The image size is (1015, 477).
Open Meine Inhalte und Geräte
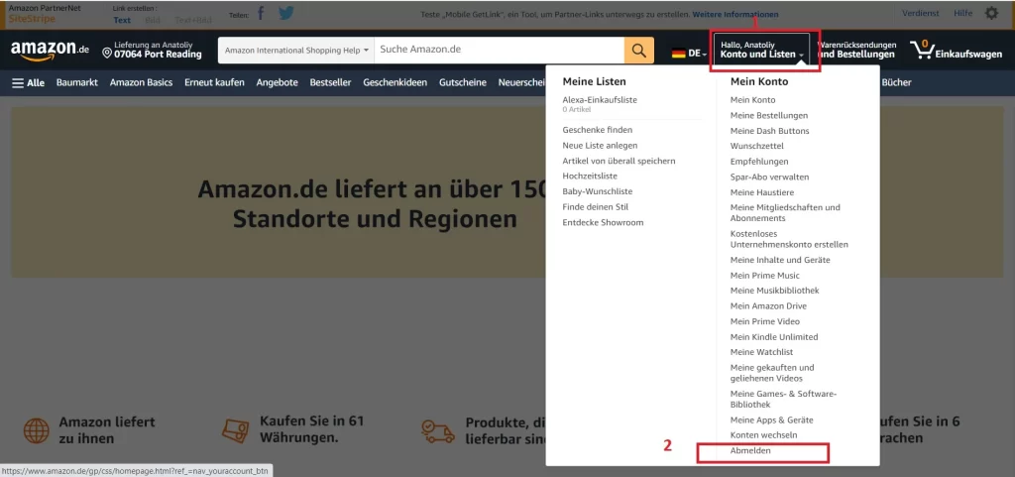780,260
